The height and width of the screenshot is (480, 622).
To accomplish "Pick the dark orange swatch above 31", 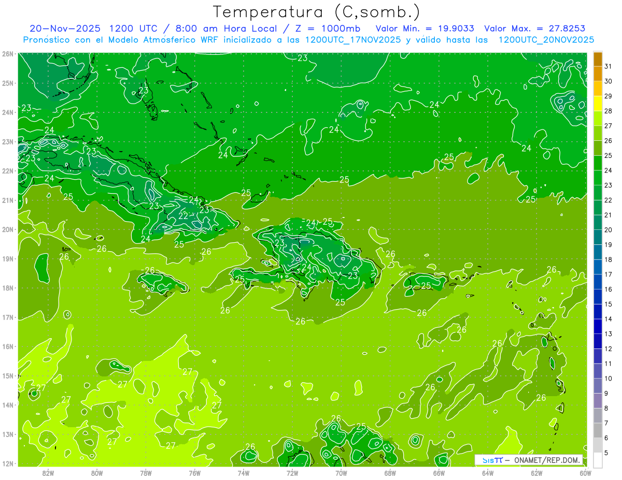I will pos(598,59).
